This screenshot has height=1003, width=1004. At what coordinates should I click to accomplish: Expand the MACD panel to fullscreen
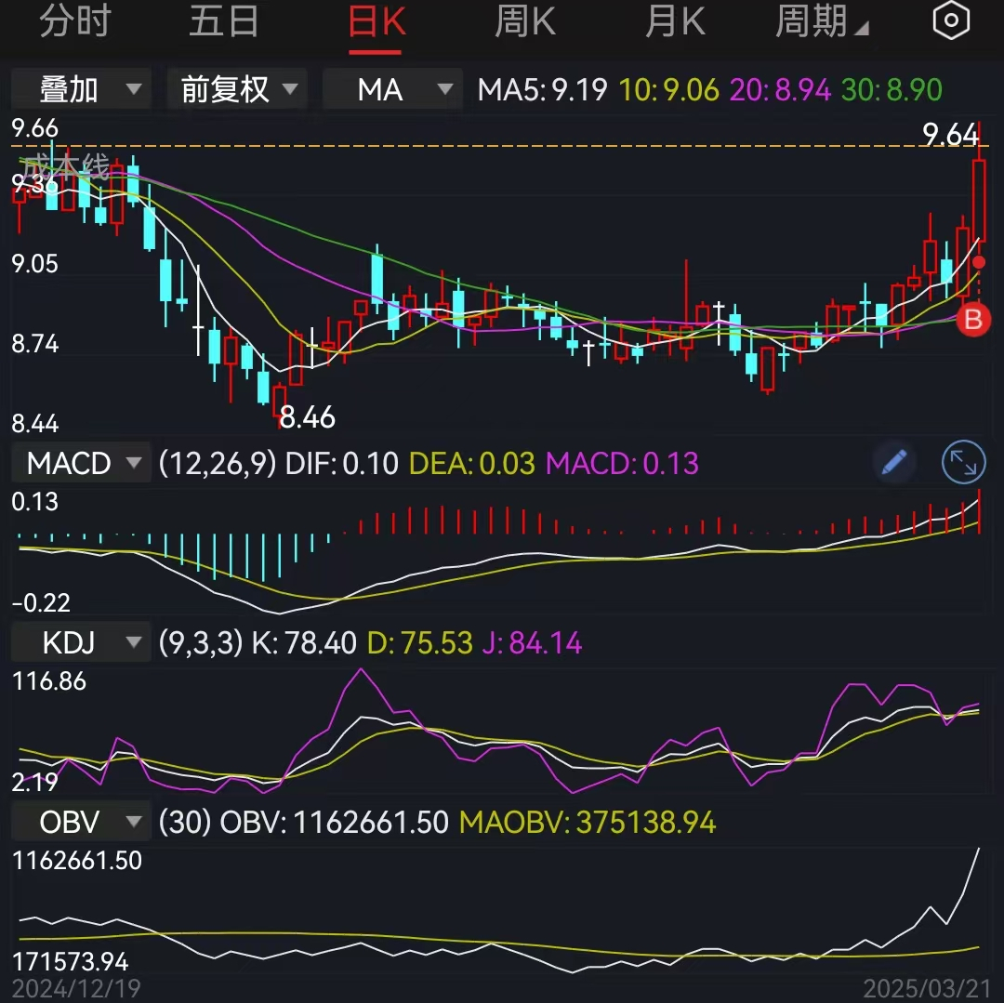[963, 462]
